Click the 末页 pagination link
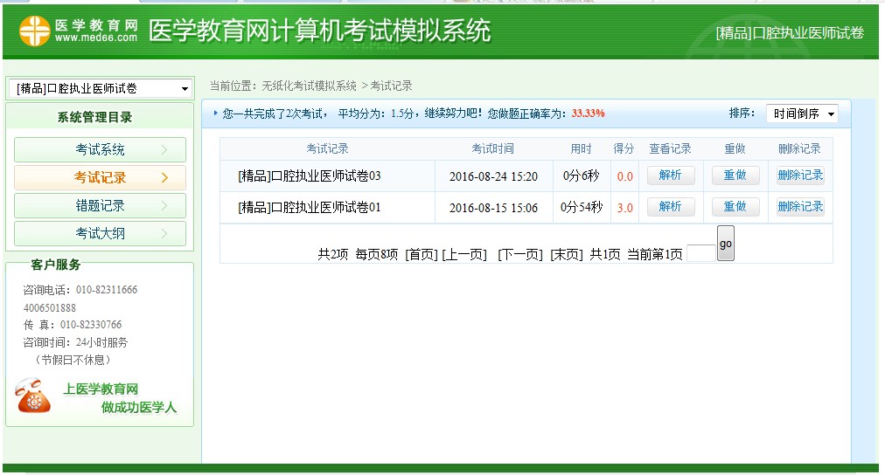 (566, 254)
